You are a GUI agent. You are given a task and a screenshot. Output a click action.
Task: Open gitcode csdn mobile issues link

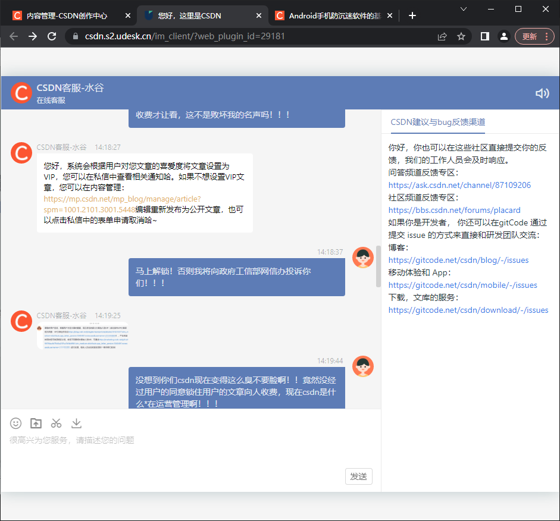(x=462, y=285)
